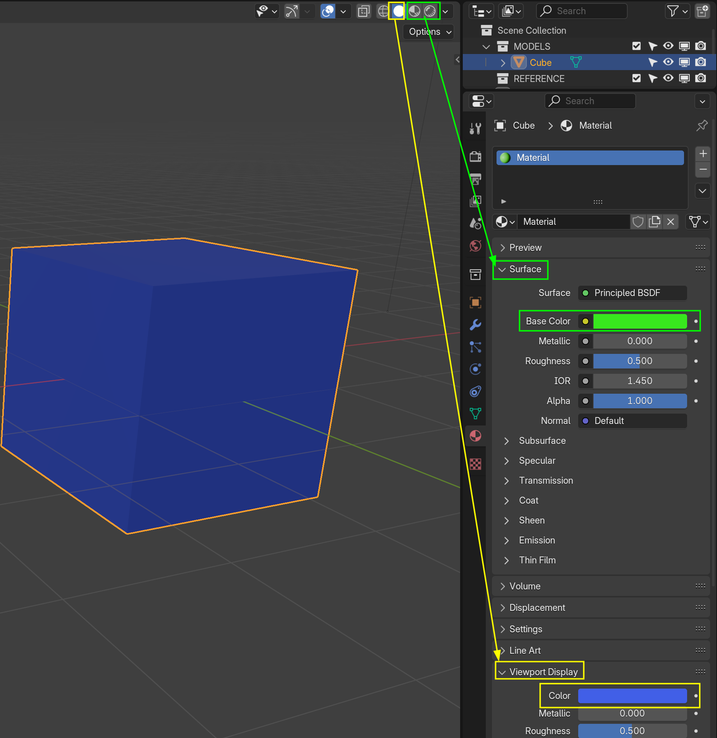Switch to Rendered viewport shading mode
The width and height of the screenshot is (717, 738).
coord(430,11)
